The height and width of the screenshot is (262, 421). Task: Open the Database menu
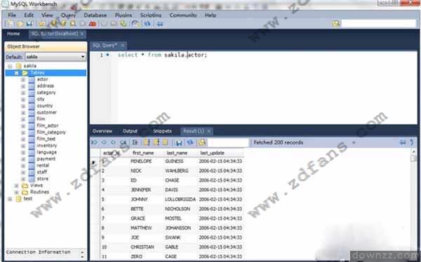pos(95,15)
